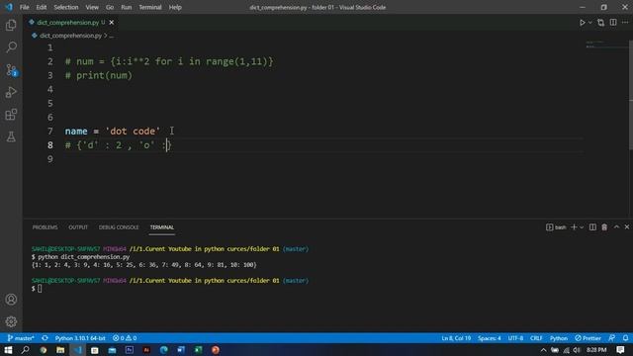Open Windows taskbar search

tap(25, 350)
